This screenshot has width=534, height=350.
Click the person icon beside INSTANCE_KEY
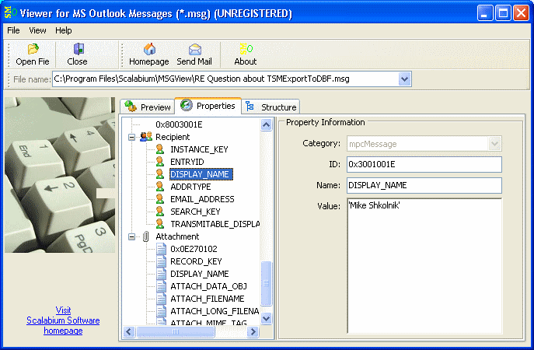pos(159,149)
